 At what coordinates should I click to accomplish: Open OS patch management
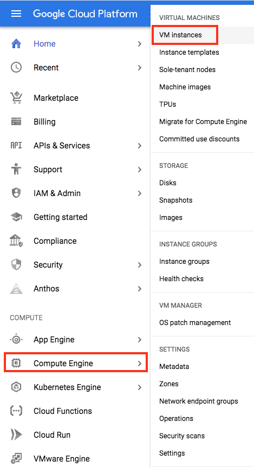click(x=195, y=322)
